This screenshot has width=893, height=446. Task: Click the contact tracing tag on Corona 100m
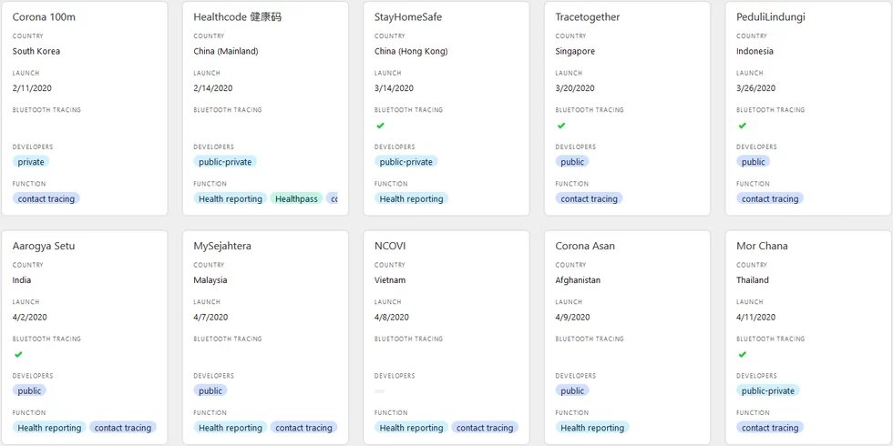point(46,198)
